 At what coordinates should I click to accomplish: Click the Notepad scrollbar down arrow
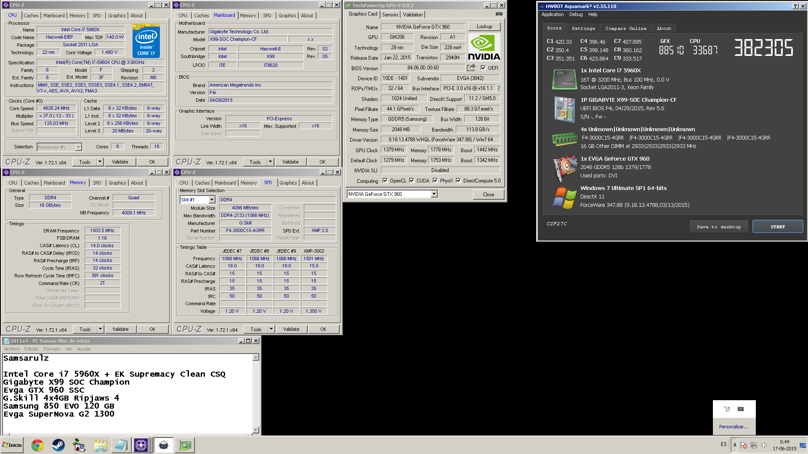tap(255, 430)
